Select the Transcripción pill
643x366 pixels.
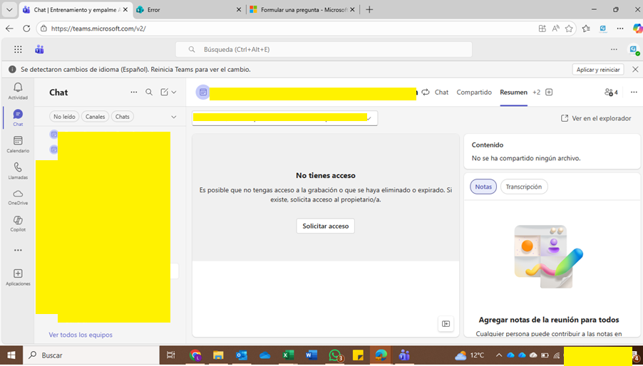pos(524,187)
